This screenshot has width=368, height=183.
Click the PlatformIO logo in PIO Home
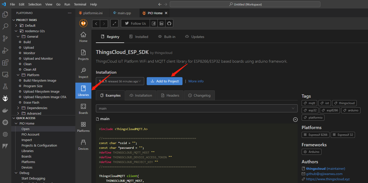point(83,23)
